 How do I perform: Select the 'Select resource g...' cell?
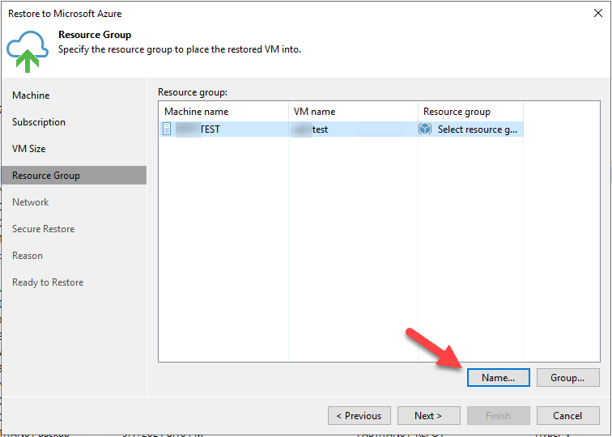coord(470,129)
